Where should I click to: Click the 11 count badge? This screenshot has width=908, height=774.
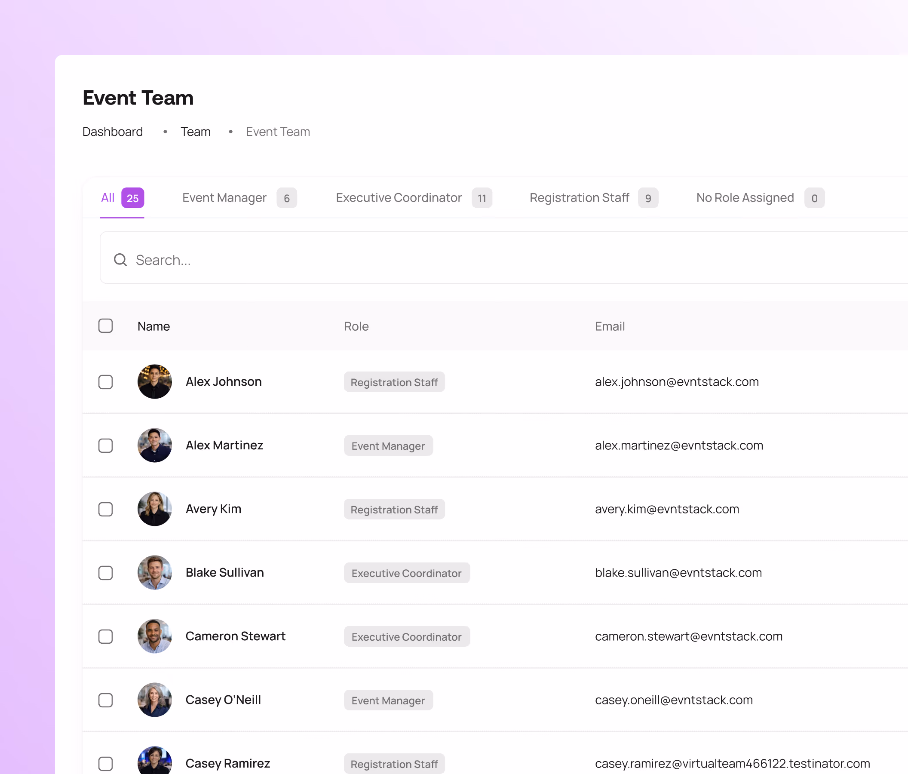(x=482, y=198)
